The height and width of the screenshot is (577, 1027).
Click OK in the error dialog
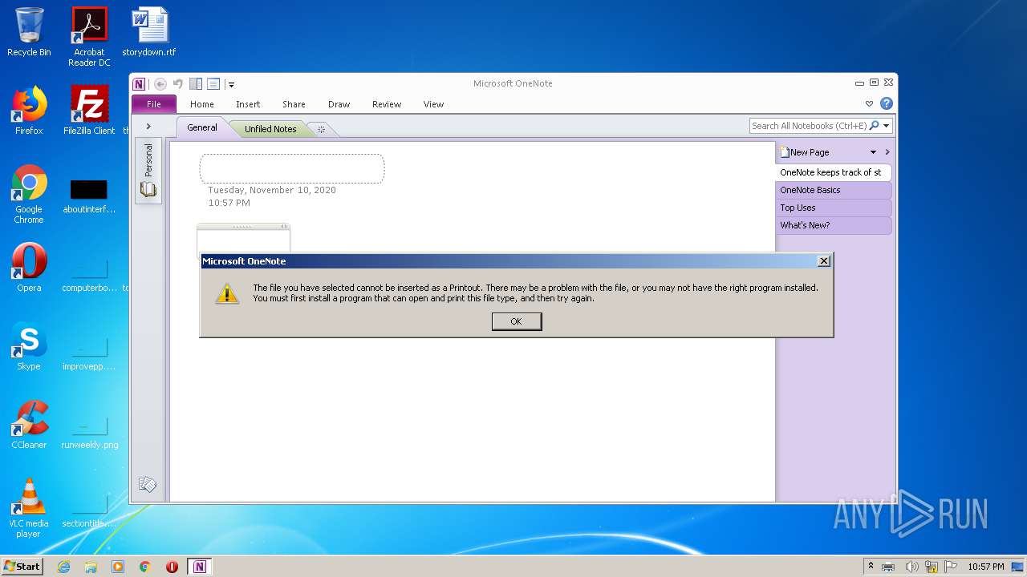coord(517,321)
